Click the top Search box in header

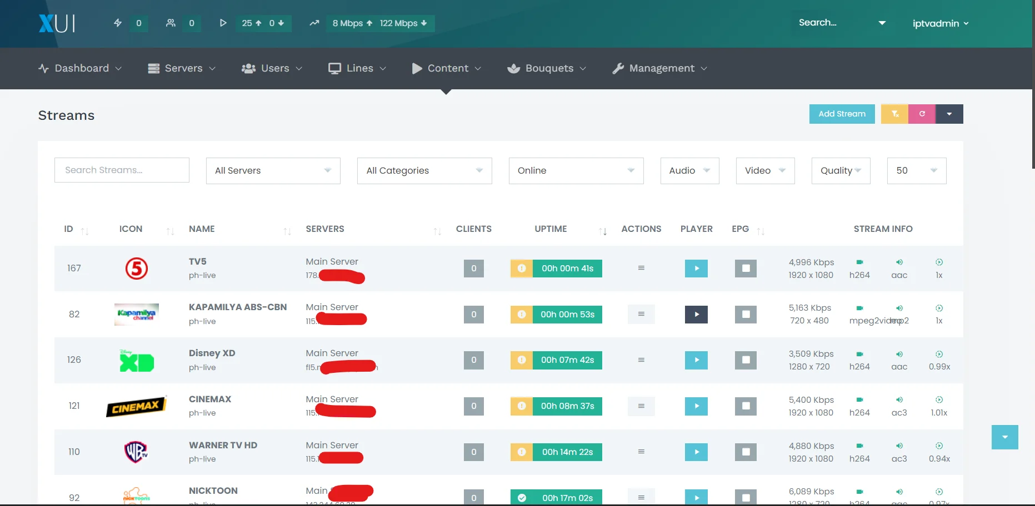point(842,23)
